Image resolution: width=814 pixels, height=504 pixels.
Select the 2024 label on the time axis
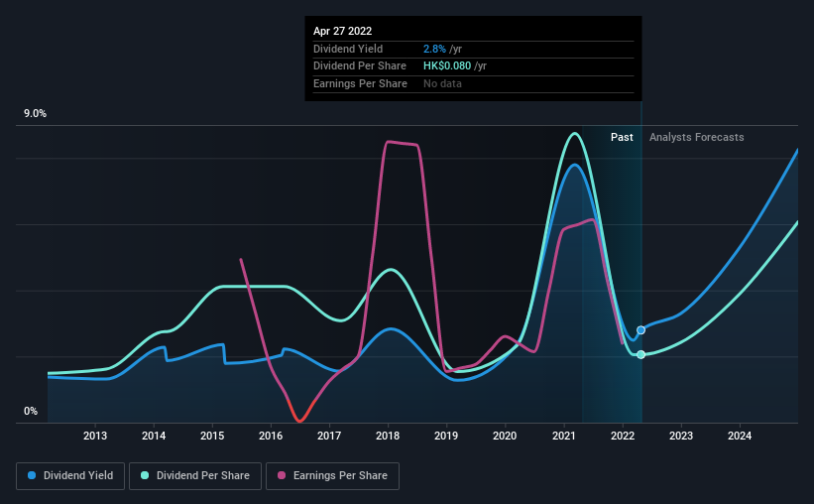(740, 436)
